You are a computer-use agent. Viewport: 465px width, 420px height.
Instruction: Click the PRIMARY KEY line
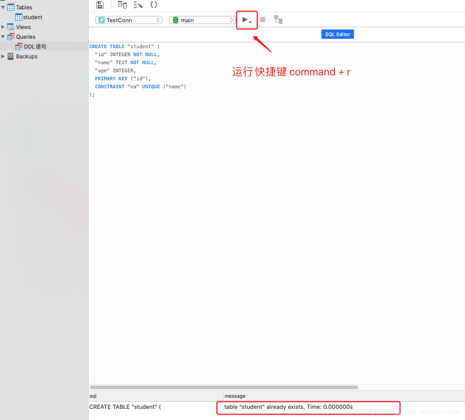[123, 78]
